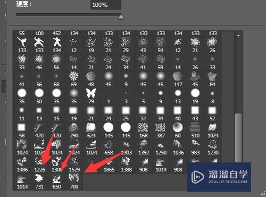
Task: Select the brush preset sized 731
Action: pos(39,178)
